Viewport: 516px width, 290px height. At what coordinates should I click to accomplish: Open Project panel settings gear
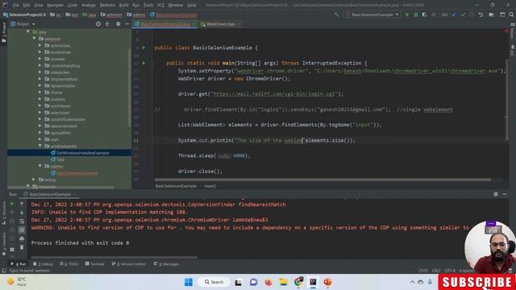119,24
